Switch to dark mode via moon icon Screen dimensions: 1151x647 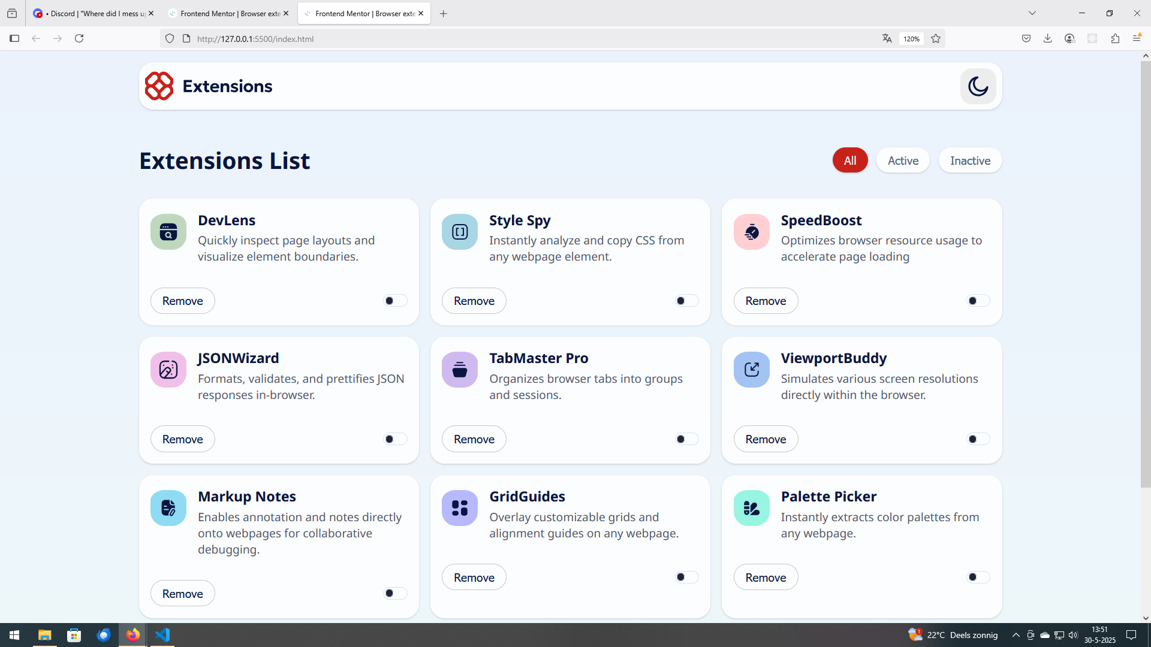[x=978, y=86]
